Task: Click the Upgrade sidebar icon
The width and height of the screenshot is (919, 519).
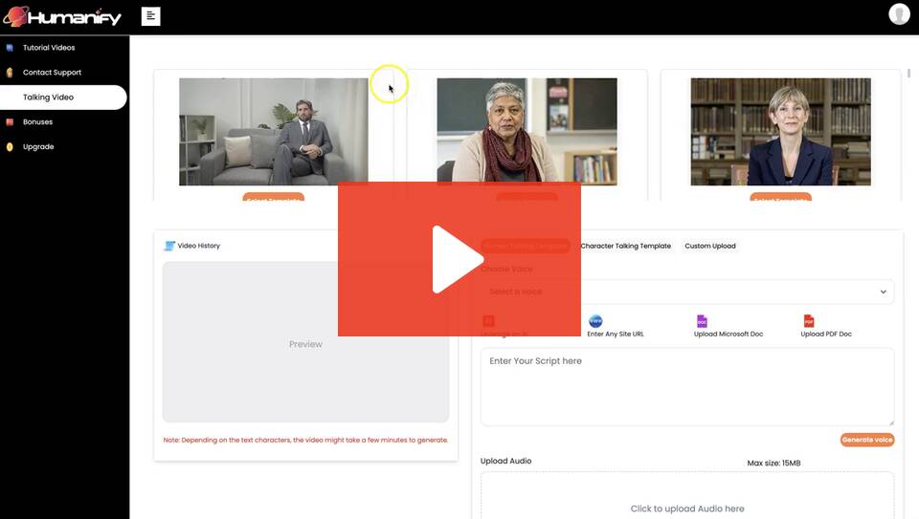Action: 10,147
